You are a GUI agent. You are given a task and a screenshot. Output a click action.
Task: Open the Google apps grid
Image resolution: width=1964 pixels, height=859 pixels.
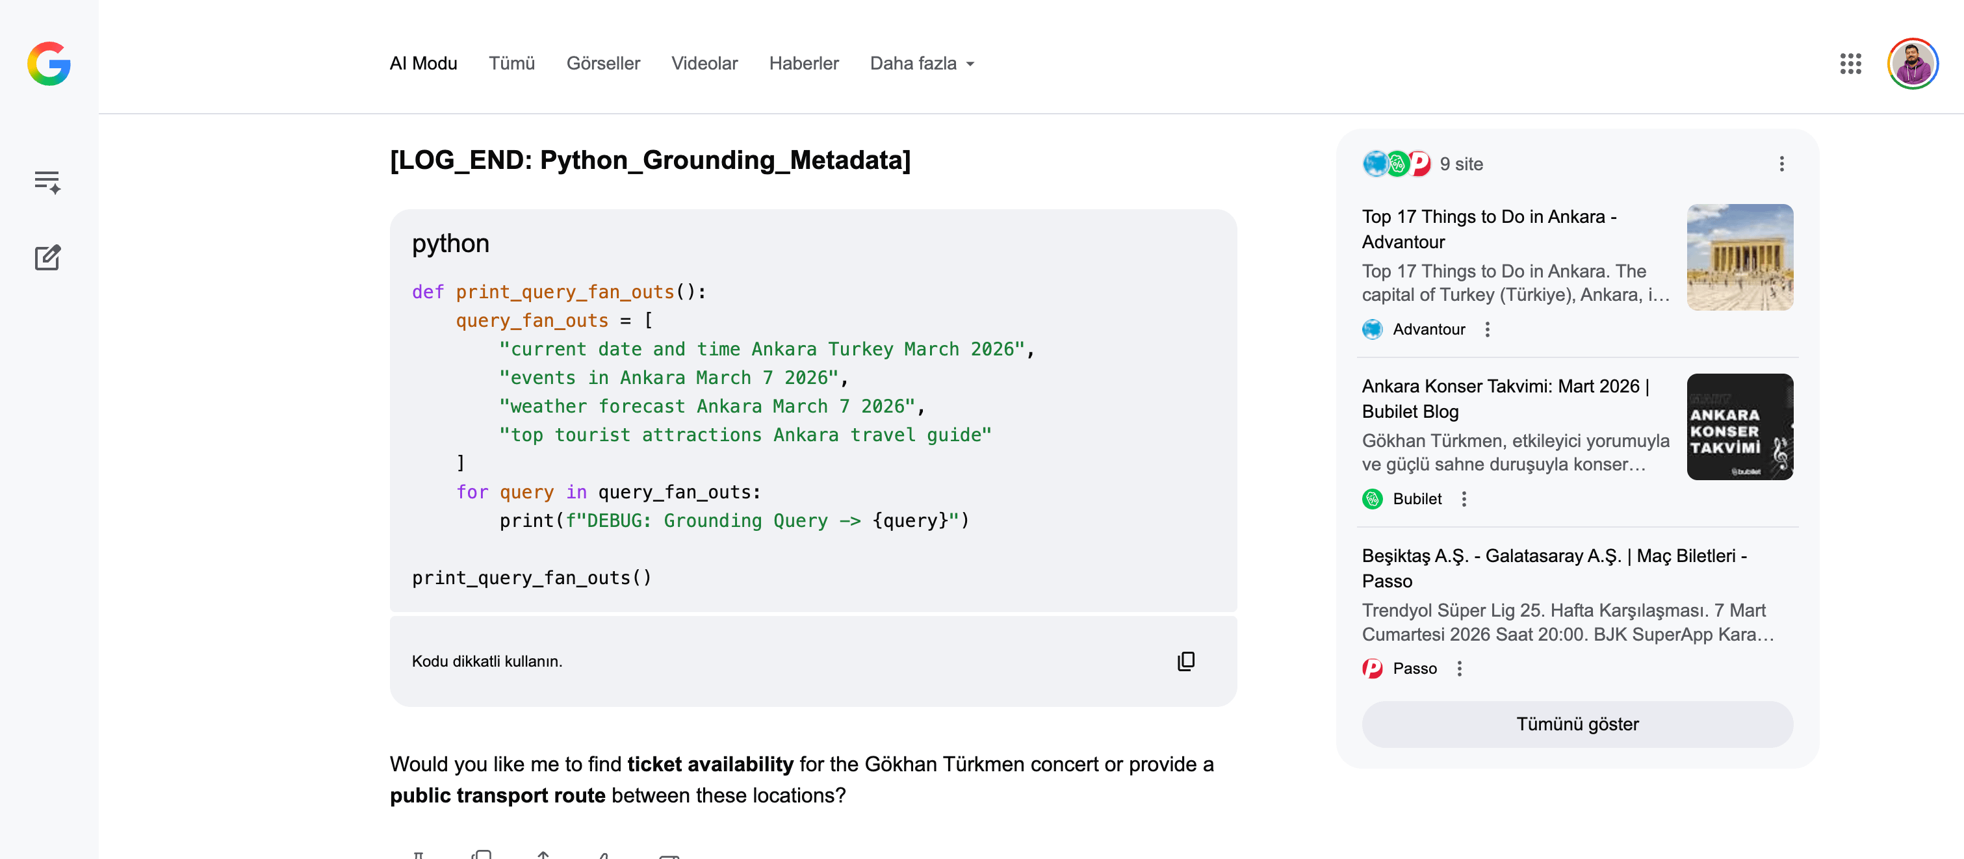click(x=1850, y=63)
